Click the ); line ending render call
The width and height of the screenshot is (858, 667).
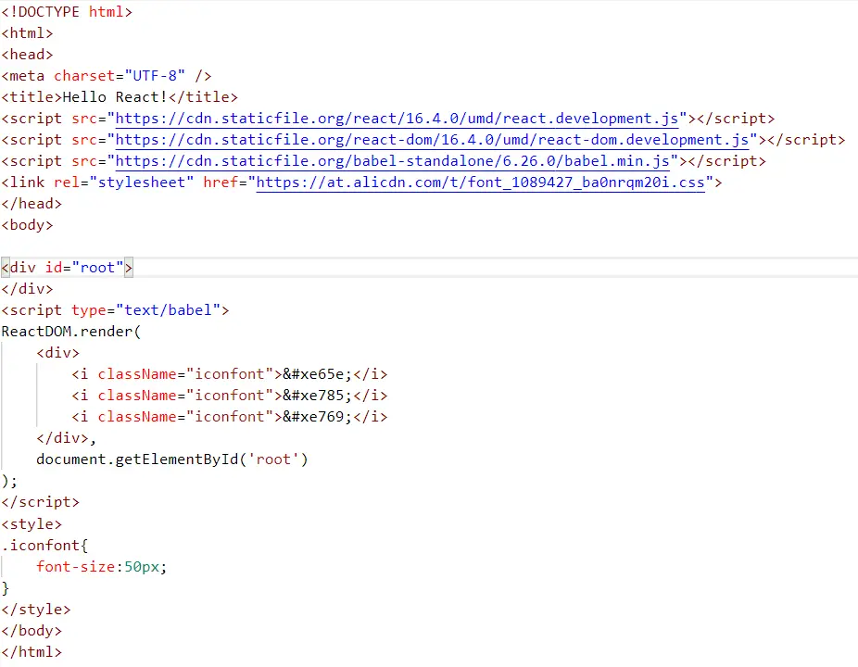pyautogui.click(x=10, y=482)
